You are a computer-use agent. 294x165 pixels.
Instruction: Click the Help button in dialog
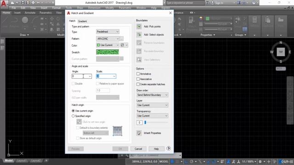(156, 148)
